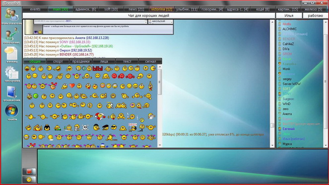
Task: Insert the red heart emoticon
Action: pos(72,86)
